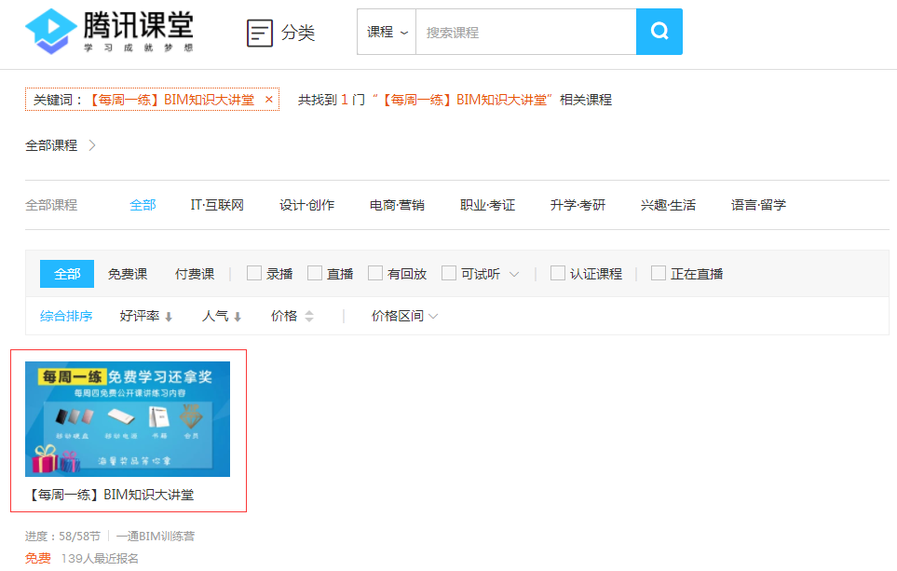Expand the 价格区间 dropdown
This screenshot has width=897, height=571.
point(404,316)
